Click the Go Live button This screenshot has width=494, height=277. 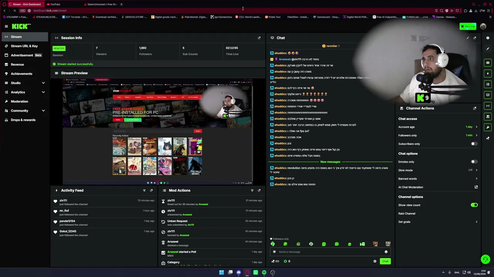(x=468, y=26)
